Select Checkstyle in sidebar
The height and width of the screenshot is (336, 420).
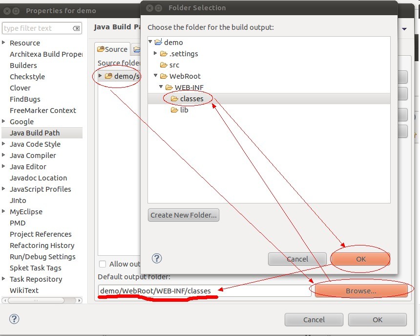point(27,77)
